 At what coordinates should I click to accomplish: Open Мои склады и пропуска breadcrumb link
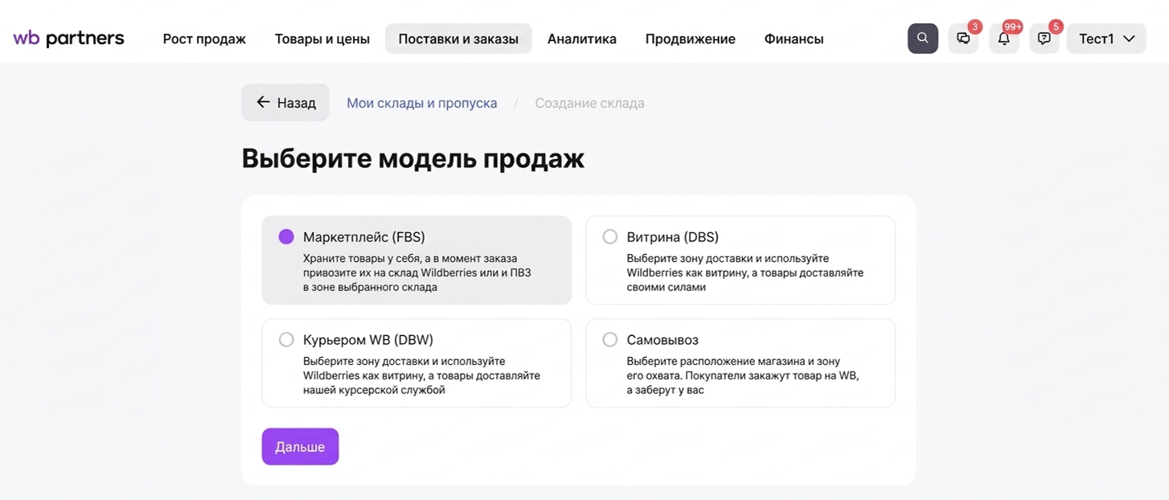(x=422, y=103)
